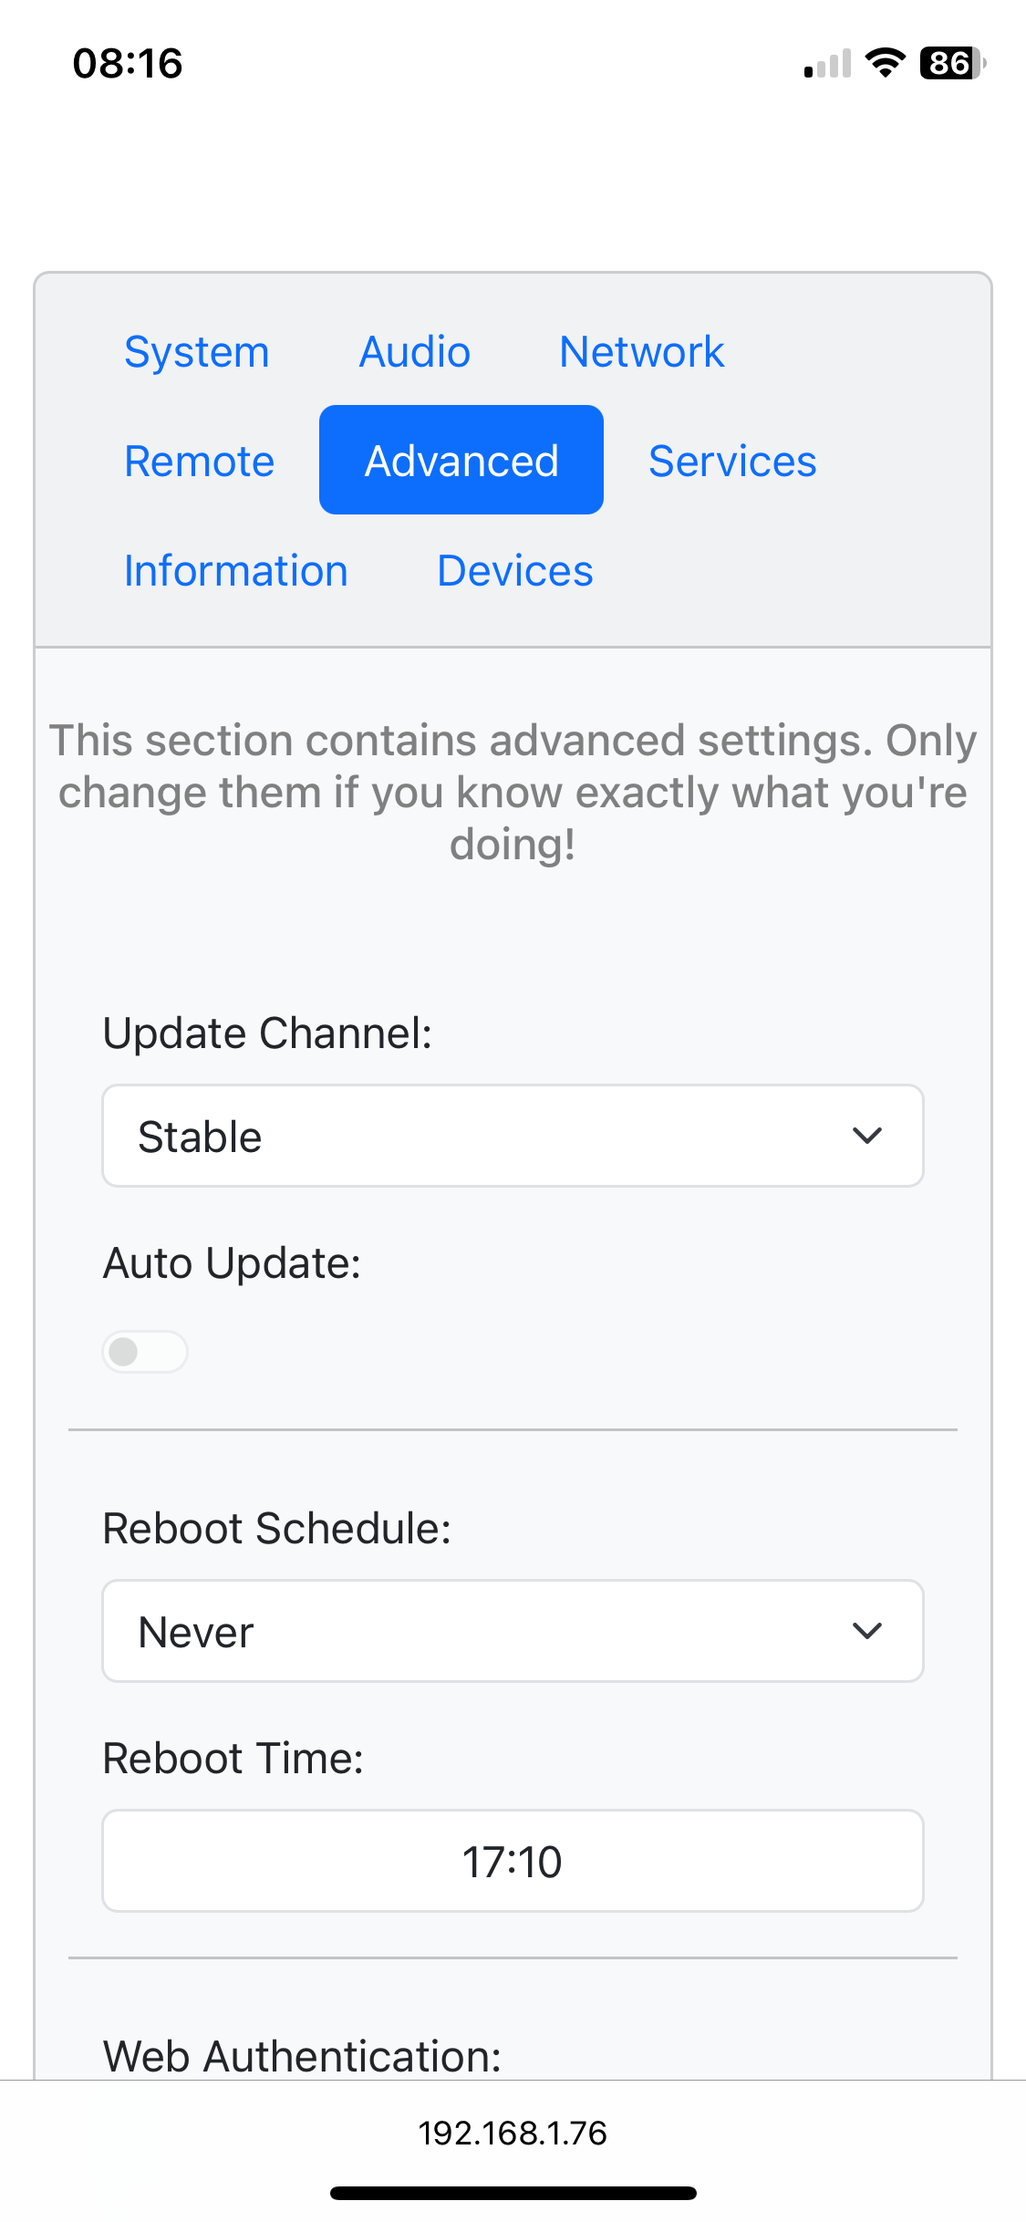Tap the cellular signal bars icon
Screen dimensions: 1026x2222
click(827, 65)
